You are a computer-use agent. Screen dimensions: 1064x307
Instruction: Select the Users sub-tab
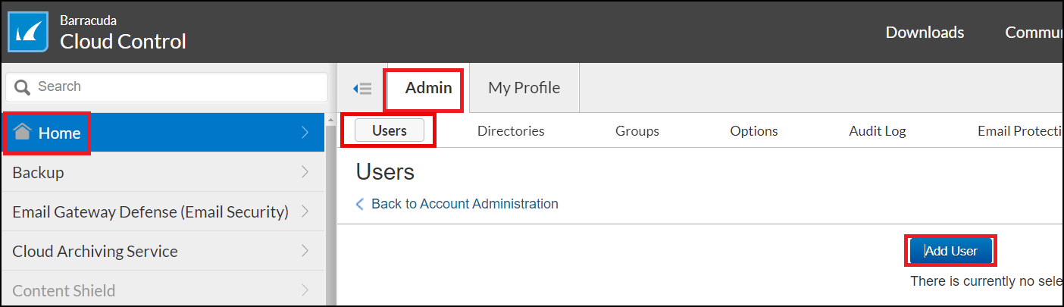point(390,130)
